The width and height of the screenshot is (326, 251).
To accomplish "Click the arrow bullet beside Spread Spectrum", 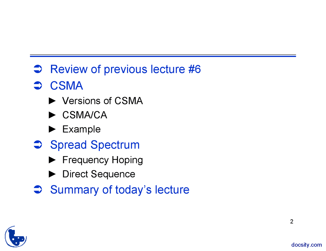I will click(38, 145).
